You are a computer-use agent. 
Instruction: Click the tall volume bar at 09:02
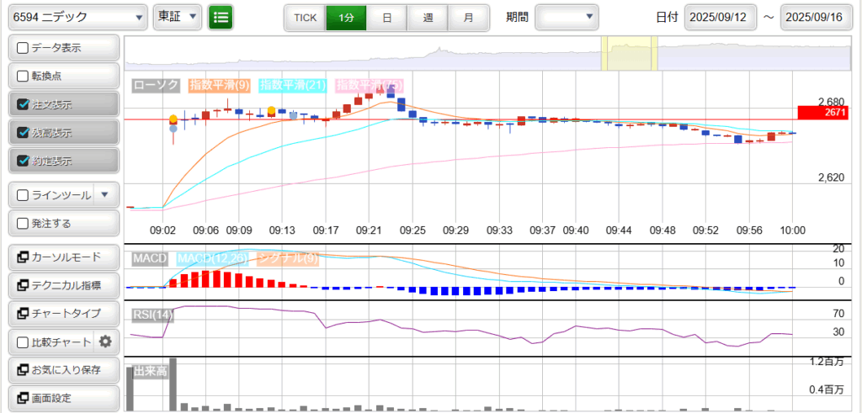[x=173, y=384]
